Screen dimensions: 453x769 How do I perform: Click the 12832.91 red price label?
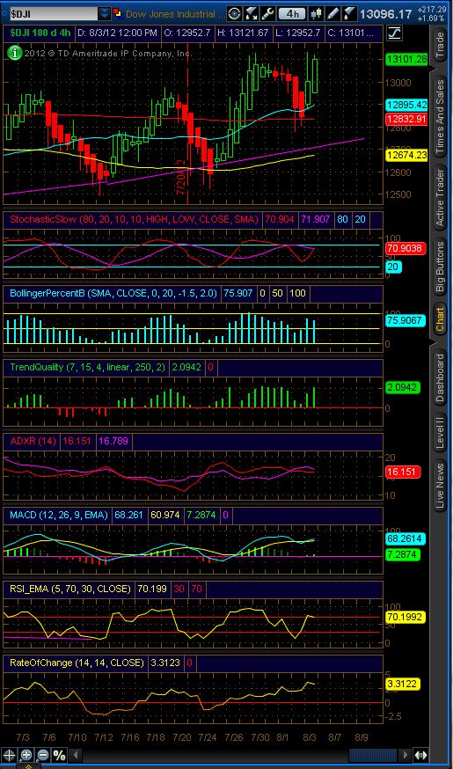[406, 119]
